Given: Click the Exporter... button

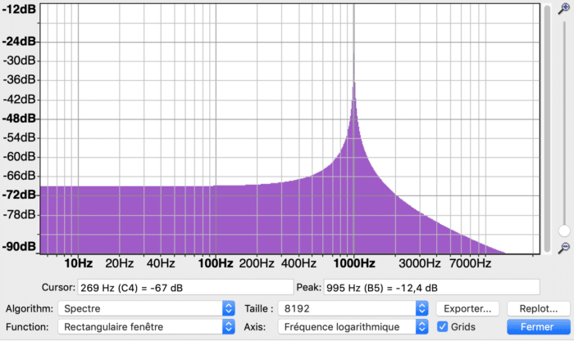Looking at the screenshot, I should 467,308.
